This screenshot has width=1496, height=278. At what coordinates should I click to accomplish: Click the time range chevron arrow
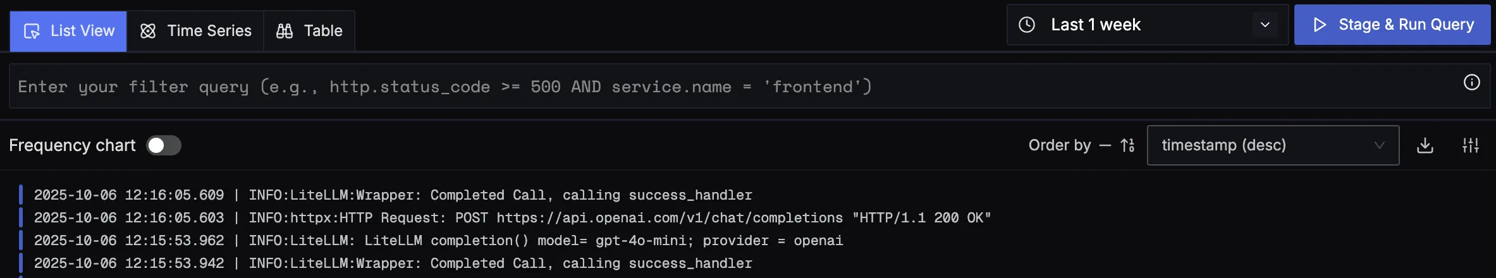point(1265,25)
